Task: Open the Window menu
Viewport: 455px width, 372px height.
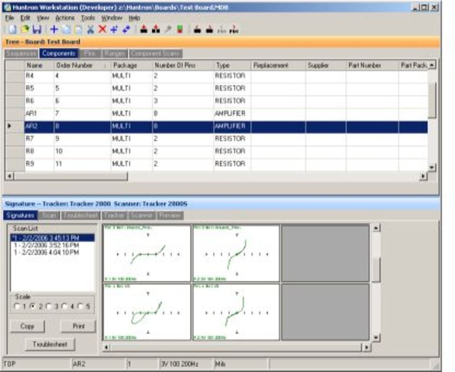Action: click(112, 18)
